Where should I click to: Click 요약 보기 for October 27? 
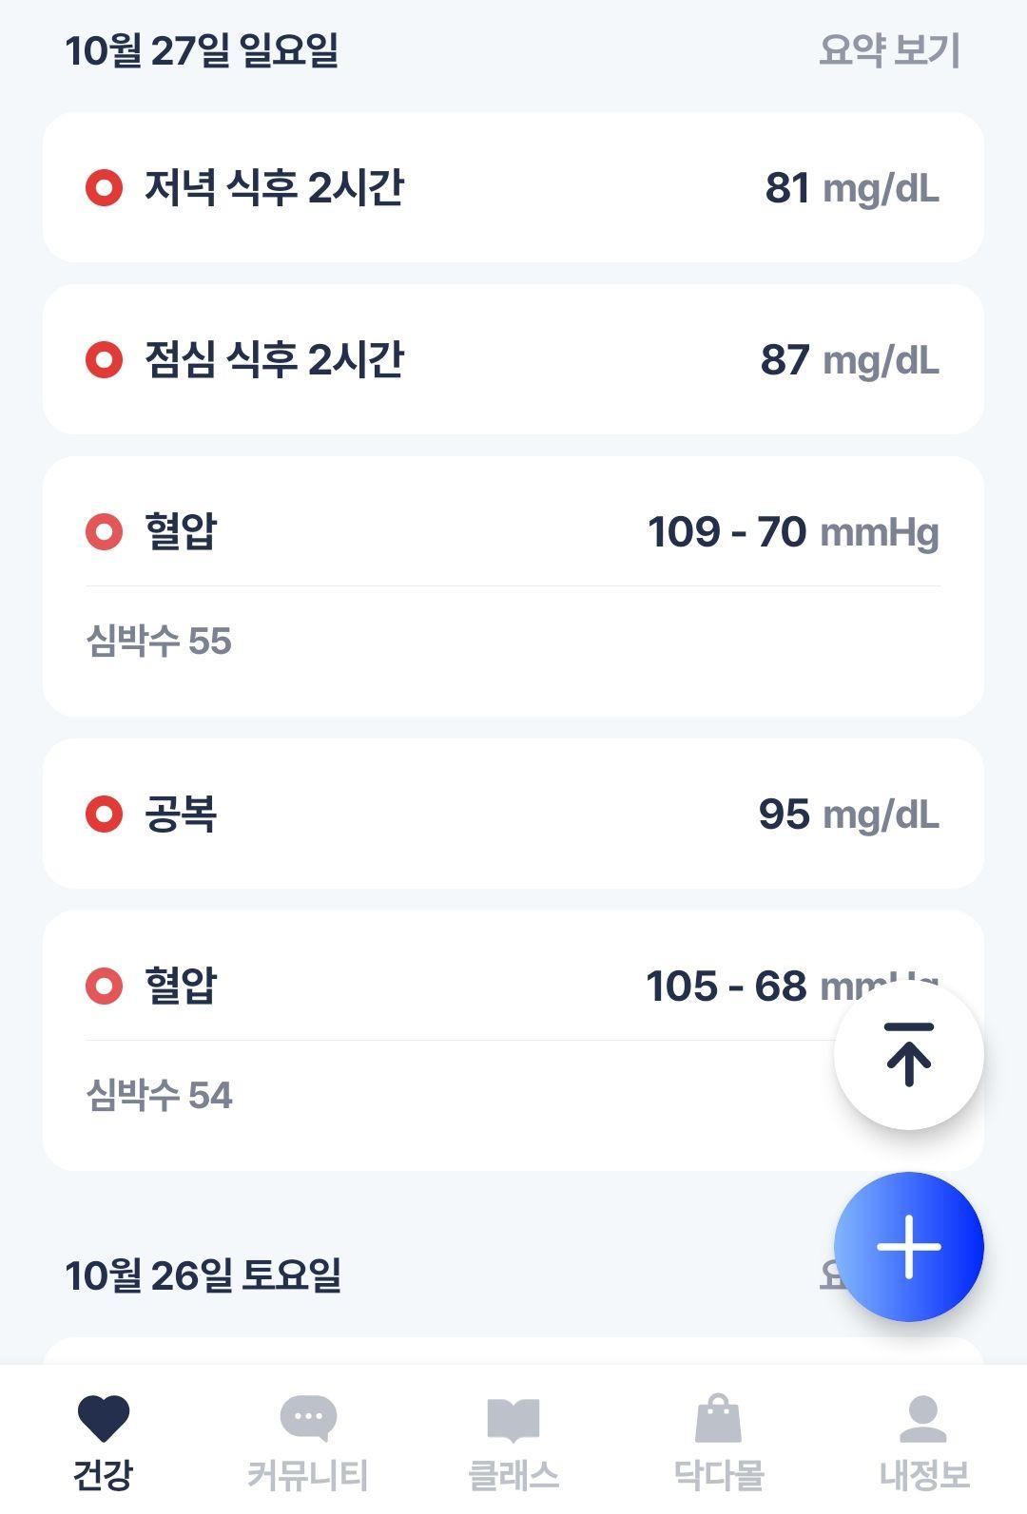coord(889,50)
